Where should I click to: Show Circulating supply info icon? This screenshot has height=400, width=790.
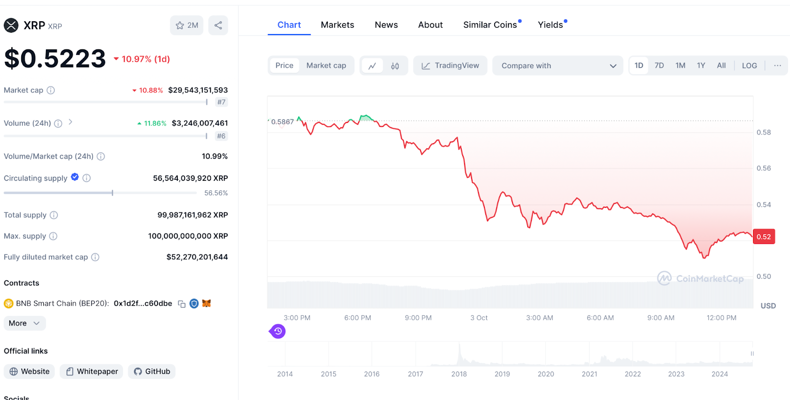(x=86, y=178)
